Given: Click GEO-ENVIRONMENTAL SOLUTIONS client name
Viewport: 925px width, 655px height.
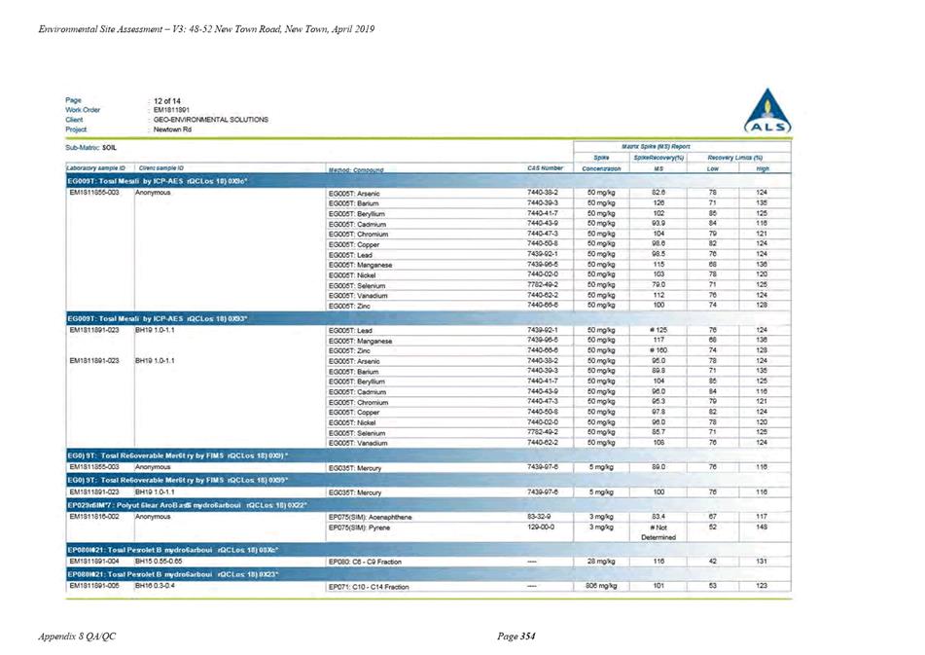Looking at the screenshot, I should coord(211,120).
